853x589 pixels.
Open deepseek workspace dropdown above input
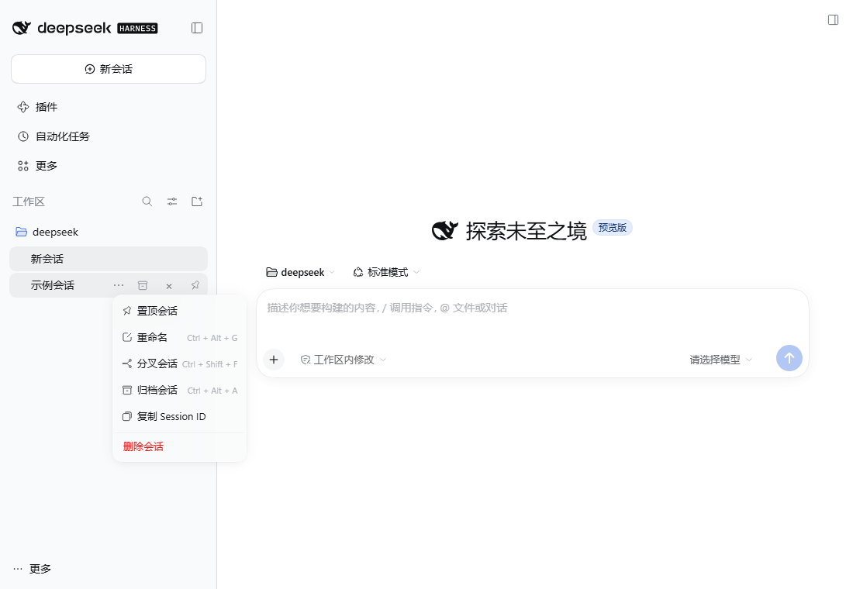point(300,273)
